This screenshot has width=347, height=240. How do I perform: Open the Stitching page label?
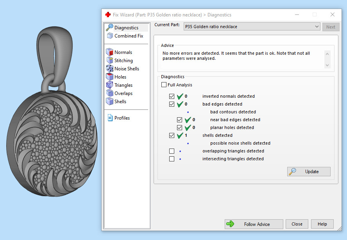click(123, 61)
